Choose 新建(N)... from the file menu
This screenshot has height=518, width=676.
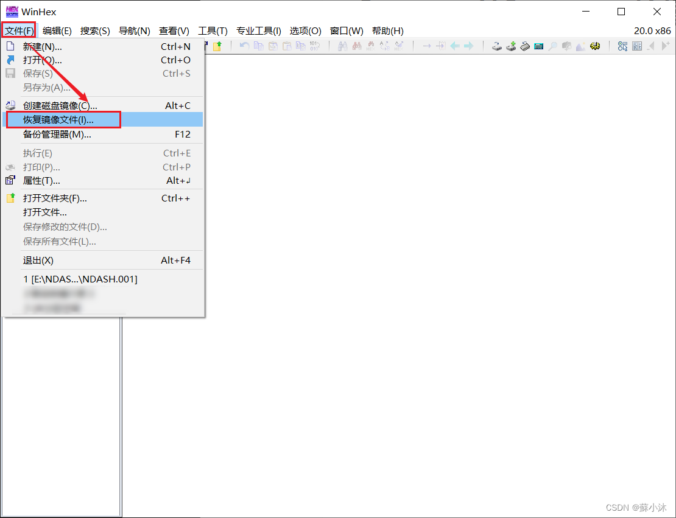[102, 46]
